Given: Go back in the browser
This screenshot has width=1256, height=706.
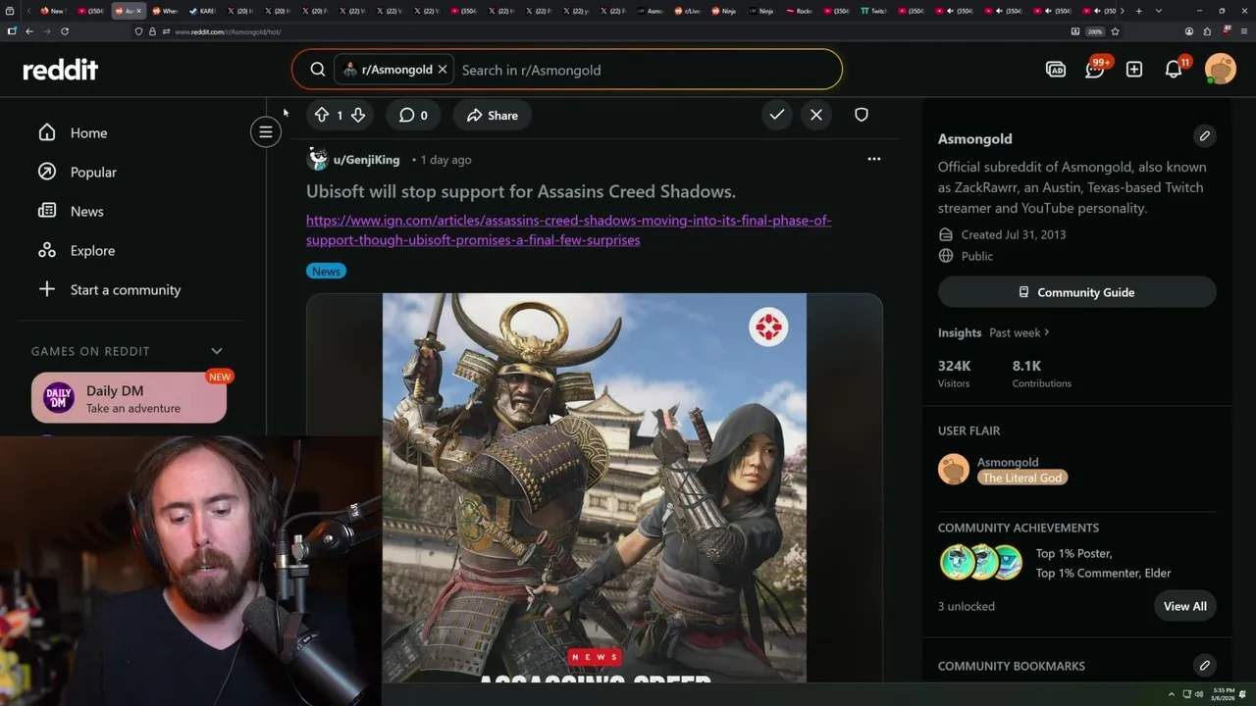Looking at the screenshot, I should (29, 31).
